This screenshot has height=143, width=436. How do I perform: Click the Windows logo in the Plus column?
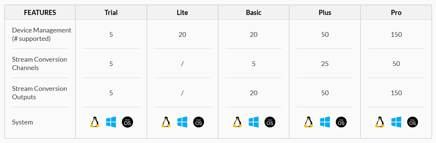point(325,122)
